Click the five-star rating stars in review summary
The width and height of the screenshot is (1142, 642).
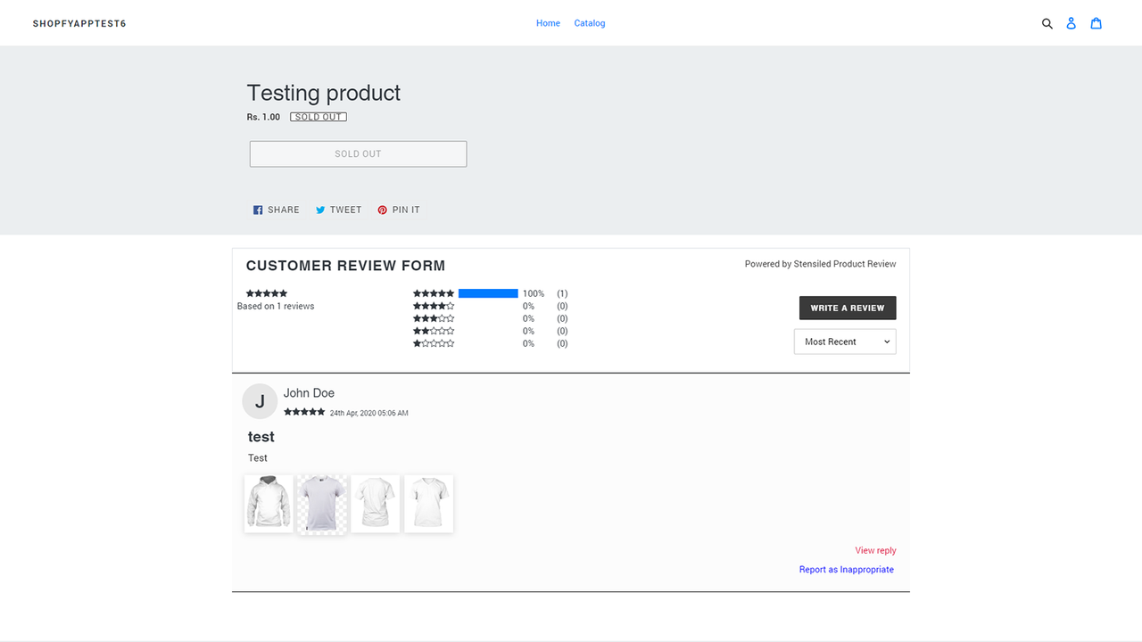point(266,292)
